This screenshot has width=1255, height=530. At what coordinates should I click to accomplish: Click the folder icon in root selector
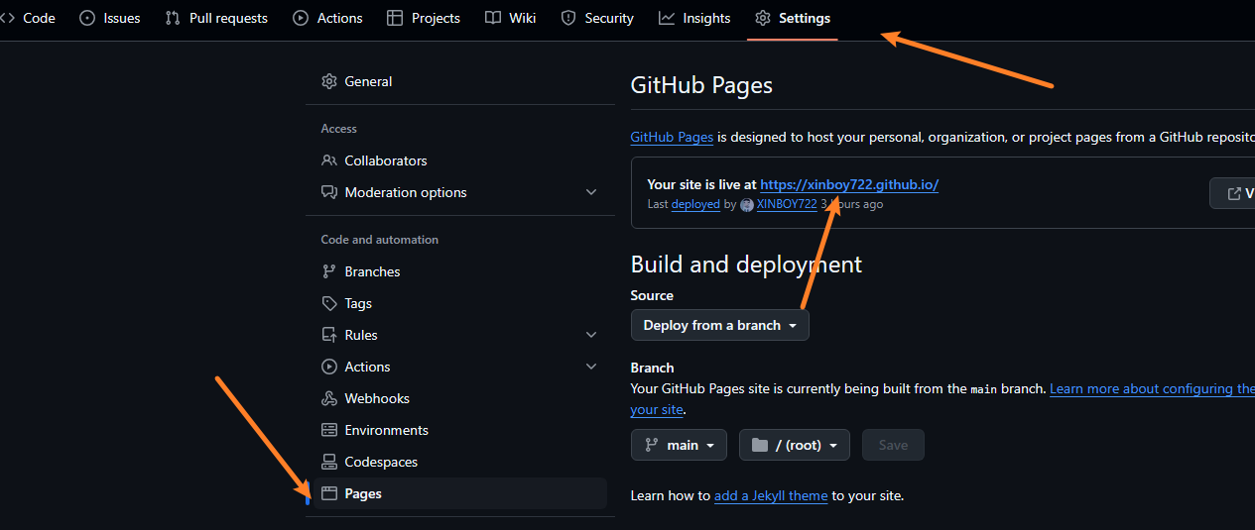pyautogui.click(x=760, y=445)
